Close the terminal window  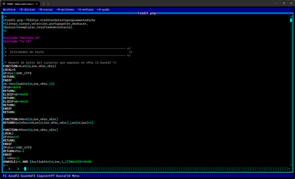(291, 3)
